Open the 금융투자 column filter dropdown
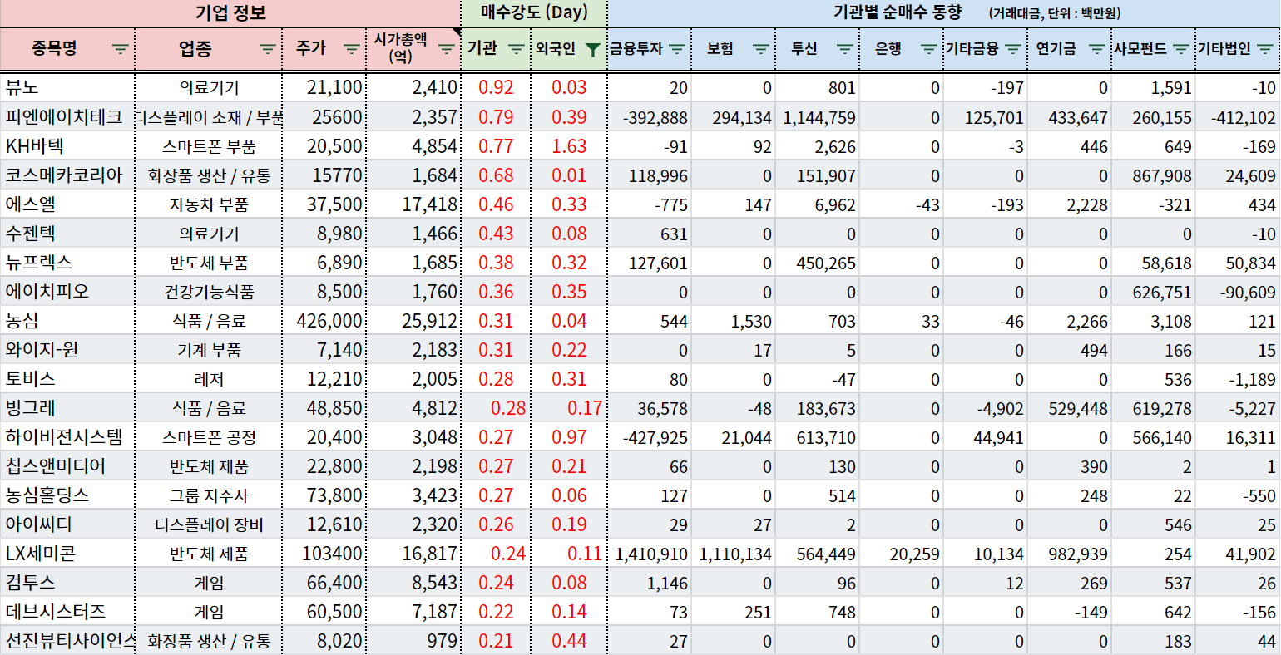This screenshot has width=1281, height=655. (x=677, y=49)
